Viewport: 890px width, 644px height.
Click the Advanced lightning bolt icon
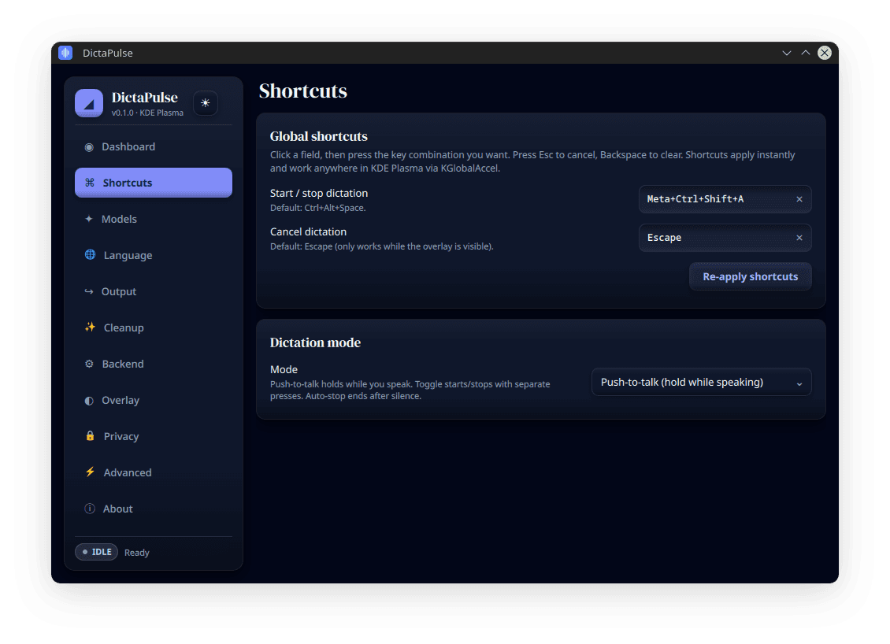tap(91, 472)
